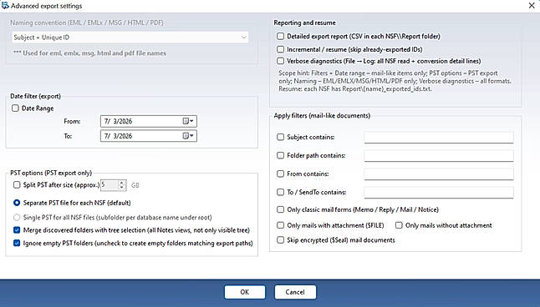Screen dimensions: 540x307
Task: Click the From contains text field
Action: pos(439,174)
